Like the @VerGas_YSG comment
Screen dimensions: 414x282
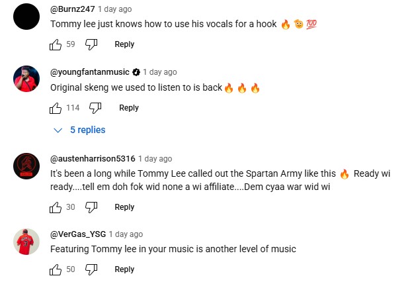pos(56,269)
